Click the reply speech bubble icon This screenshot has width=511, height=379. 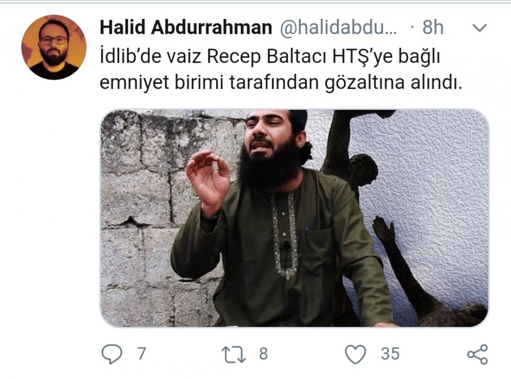[x=112, y=354]
